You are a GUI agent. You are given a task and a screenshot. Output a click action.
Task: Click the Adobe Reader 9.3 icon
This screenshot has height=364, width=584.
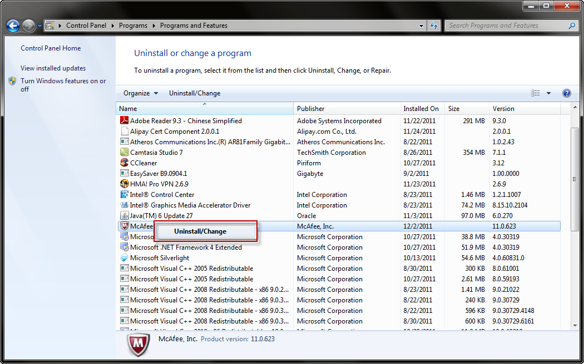tap(125, 121)
